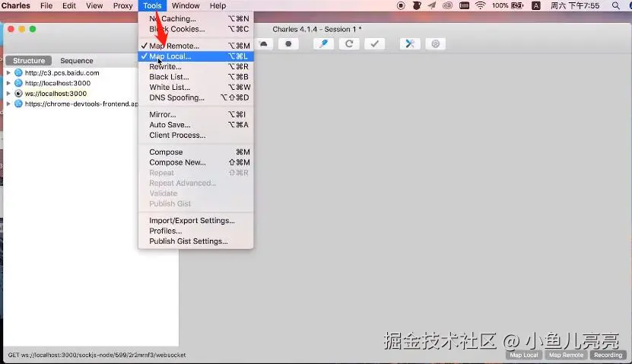Image resolution: width=632 pixels, height=364 pixels.
Task: Click the globe icon for c3.pcs.baidu.com
Action: coord(18,72)
